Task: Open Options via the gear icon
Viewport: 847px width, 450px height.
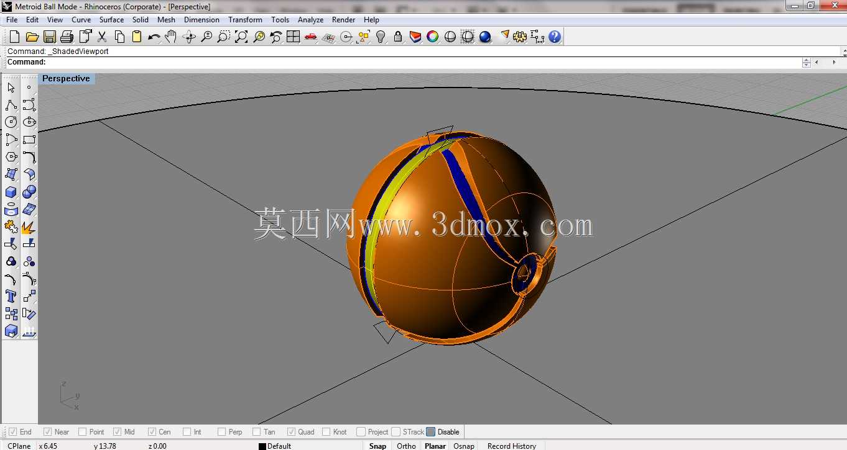Action: click(520, 37)
